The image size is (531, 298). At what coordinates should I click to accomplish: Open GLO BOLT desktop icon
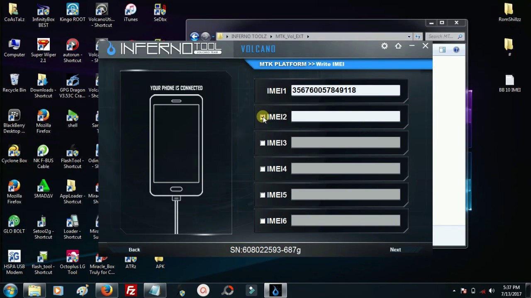(x=14, y=224)
